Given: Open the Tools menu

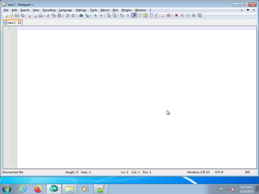Looking at the screenshot, I should [94, 10].
